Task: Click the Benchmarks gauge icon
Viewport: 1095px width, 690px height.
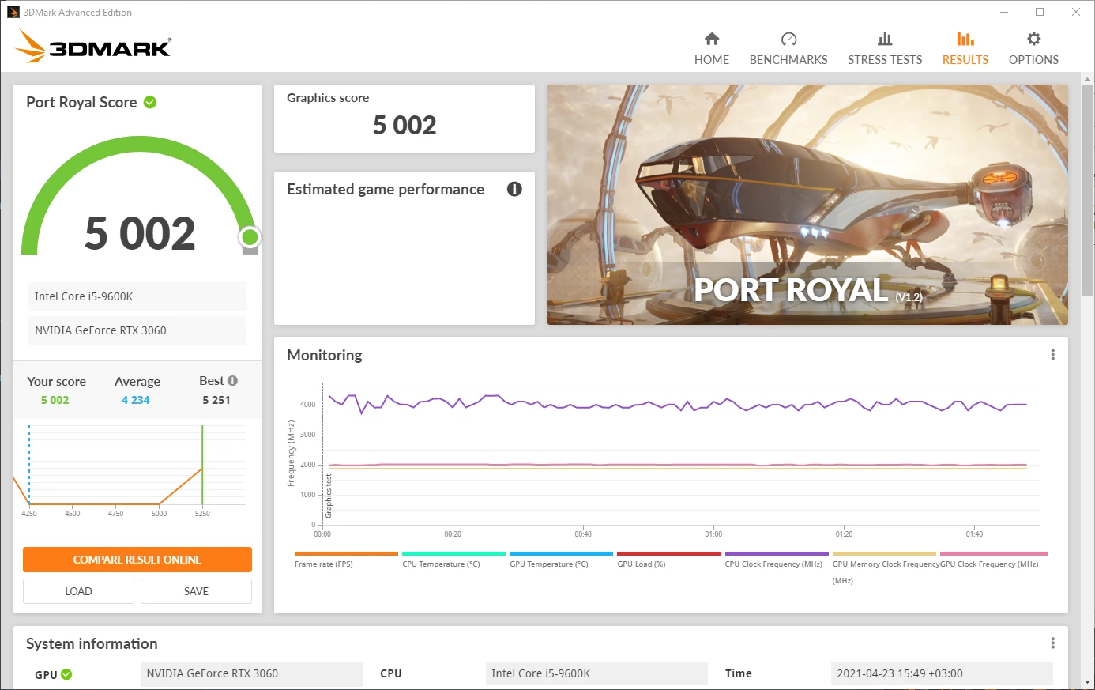Action: click(x=788, y=39)
